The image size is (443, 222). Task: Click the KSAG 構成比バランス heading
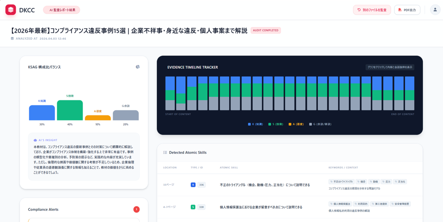[44, 67]
